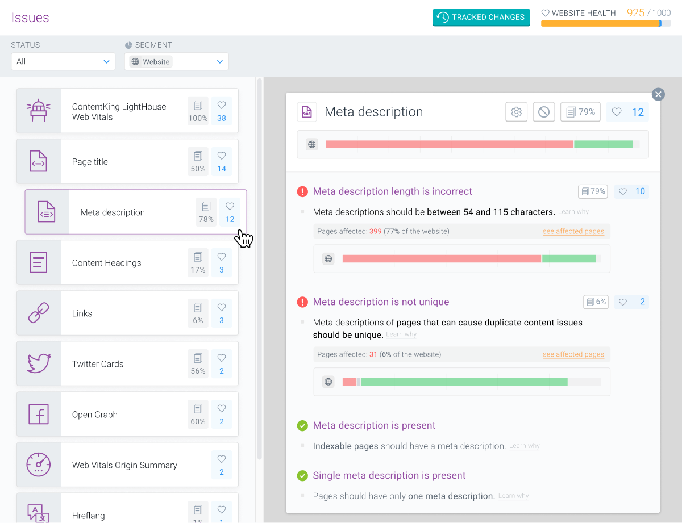Click the Hreflang translation icon
Screen dimensions: 682x523
click(39, 514)
